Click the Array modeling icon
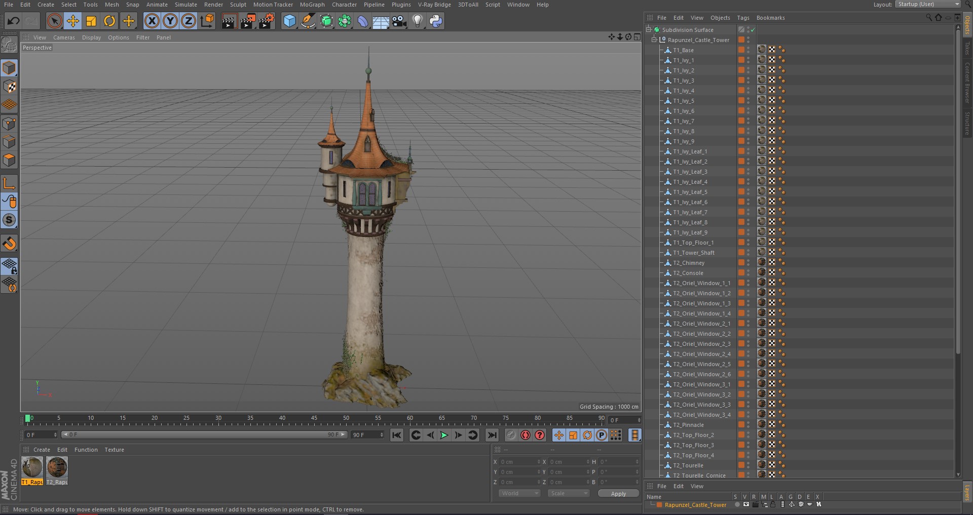The image size is (973, 515). pos(345,21)
